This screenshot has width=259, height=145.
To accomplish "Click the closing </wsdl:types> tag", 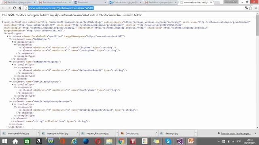I will [x=15, y=127].
